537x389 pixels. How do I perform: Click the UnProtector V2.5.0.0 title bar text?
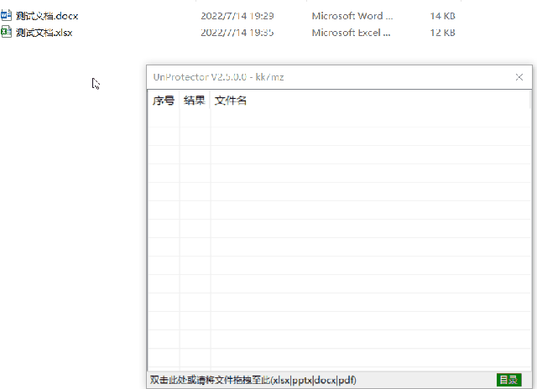[x=218, y=77]
